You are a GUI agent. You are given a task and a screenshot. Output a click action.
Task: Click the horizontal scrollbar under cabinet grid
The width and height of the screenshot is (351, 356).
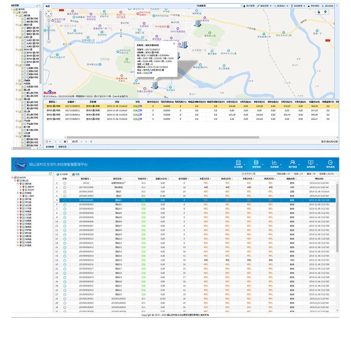point(163,137)
